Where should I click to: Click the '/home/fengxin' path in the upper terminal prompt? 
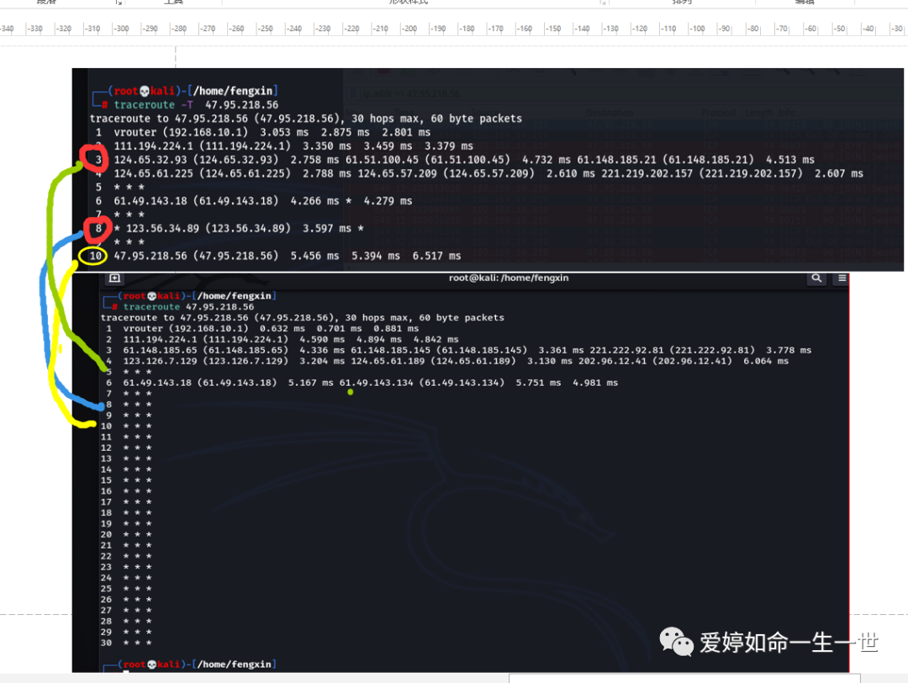point(233,91)
